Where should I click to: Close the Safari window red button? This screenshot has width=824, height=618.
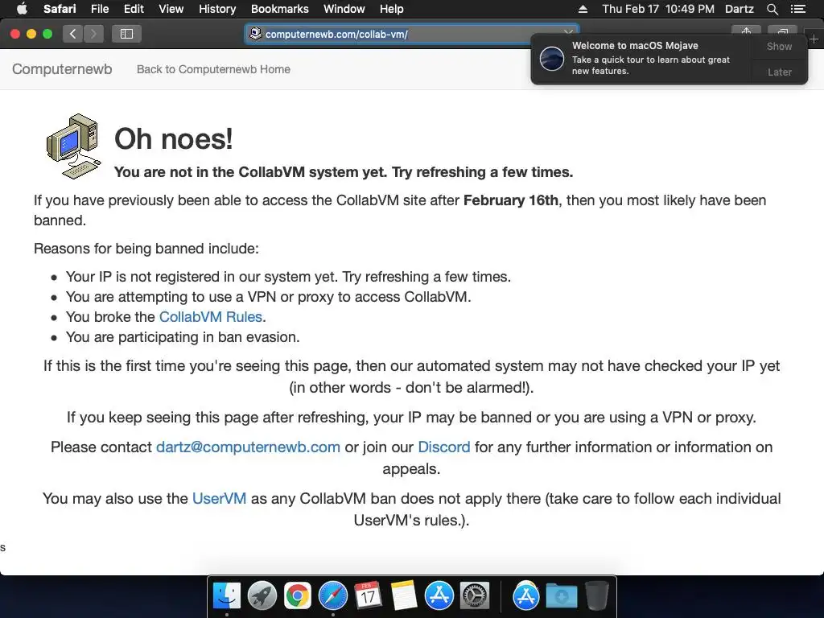[15, 34]
